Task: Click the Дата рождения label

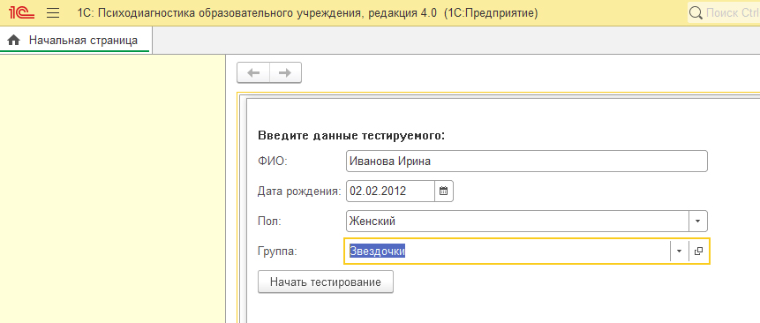Action: click(300, 192)
